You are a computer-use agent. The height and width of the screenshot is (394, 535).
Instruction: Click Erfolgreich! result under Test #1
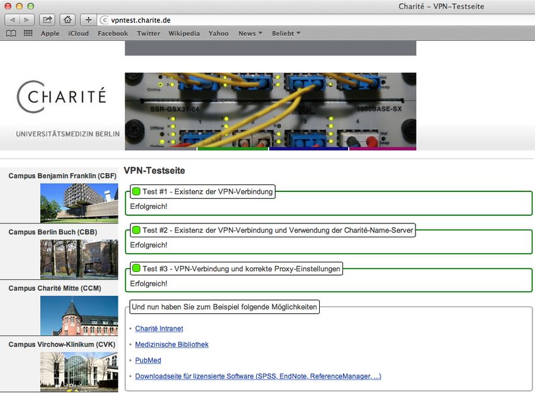tap(149, 206)
